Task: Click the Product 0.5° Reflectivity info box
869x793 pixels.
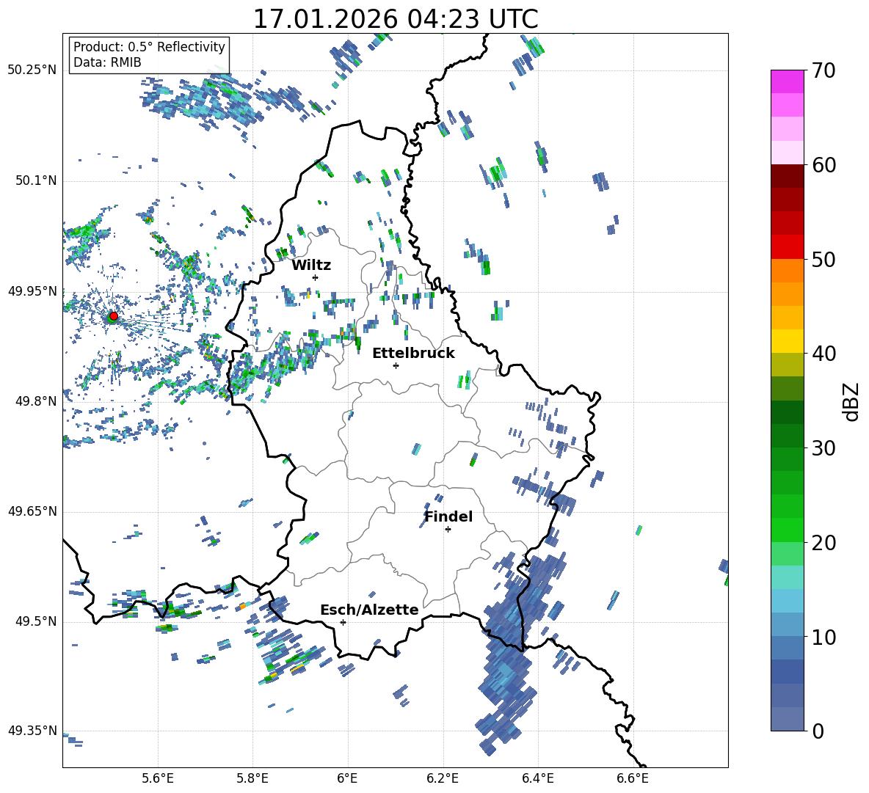Action: (x=149, y=55)
